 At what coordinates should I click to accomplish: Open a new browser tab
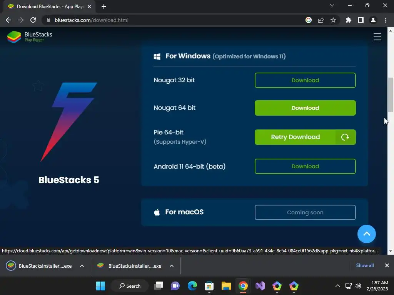coord(104,7)
